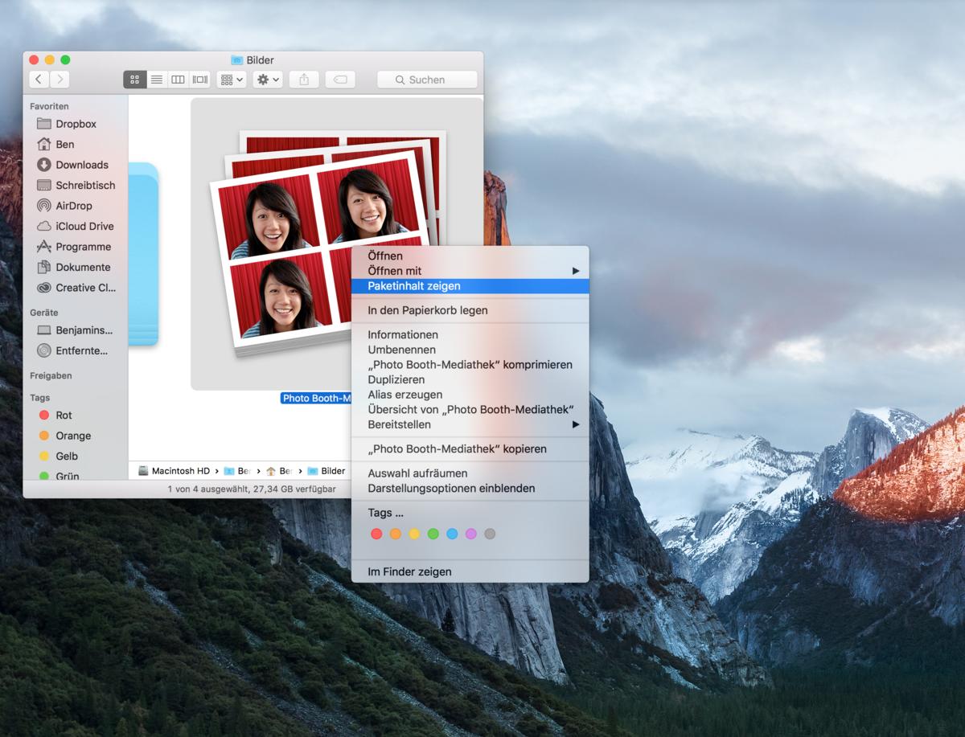The image size is (965, 737).
Task: Apply red tag in context menu
Action: (376, 534)
